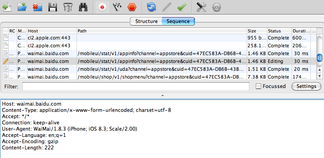Click the User-Agent header line

click(69, 129)
